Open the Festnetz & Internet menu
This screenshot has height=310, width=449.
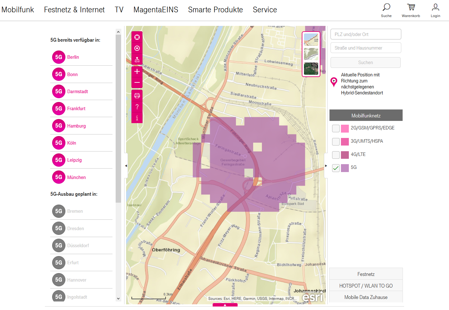click(x=74, y=10)
